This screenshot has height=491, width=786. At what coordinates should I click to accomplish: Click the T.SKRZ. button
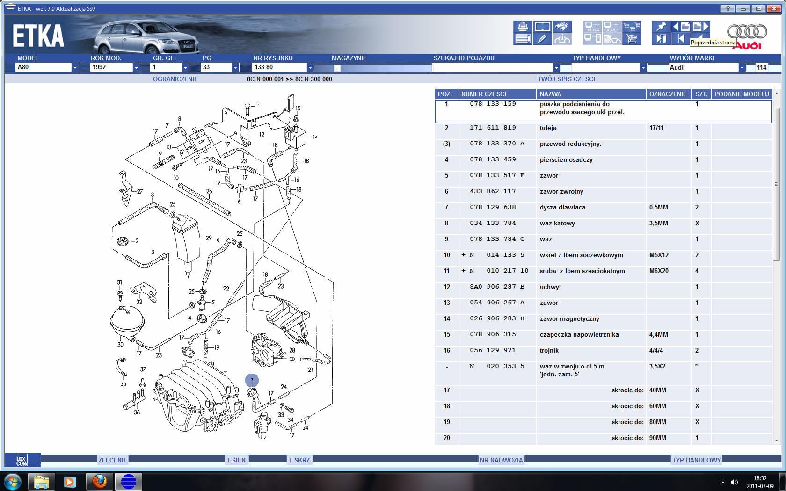[300, 460]
